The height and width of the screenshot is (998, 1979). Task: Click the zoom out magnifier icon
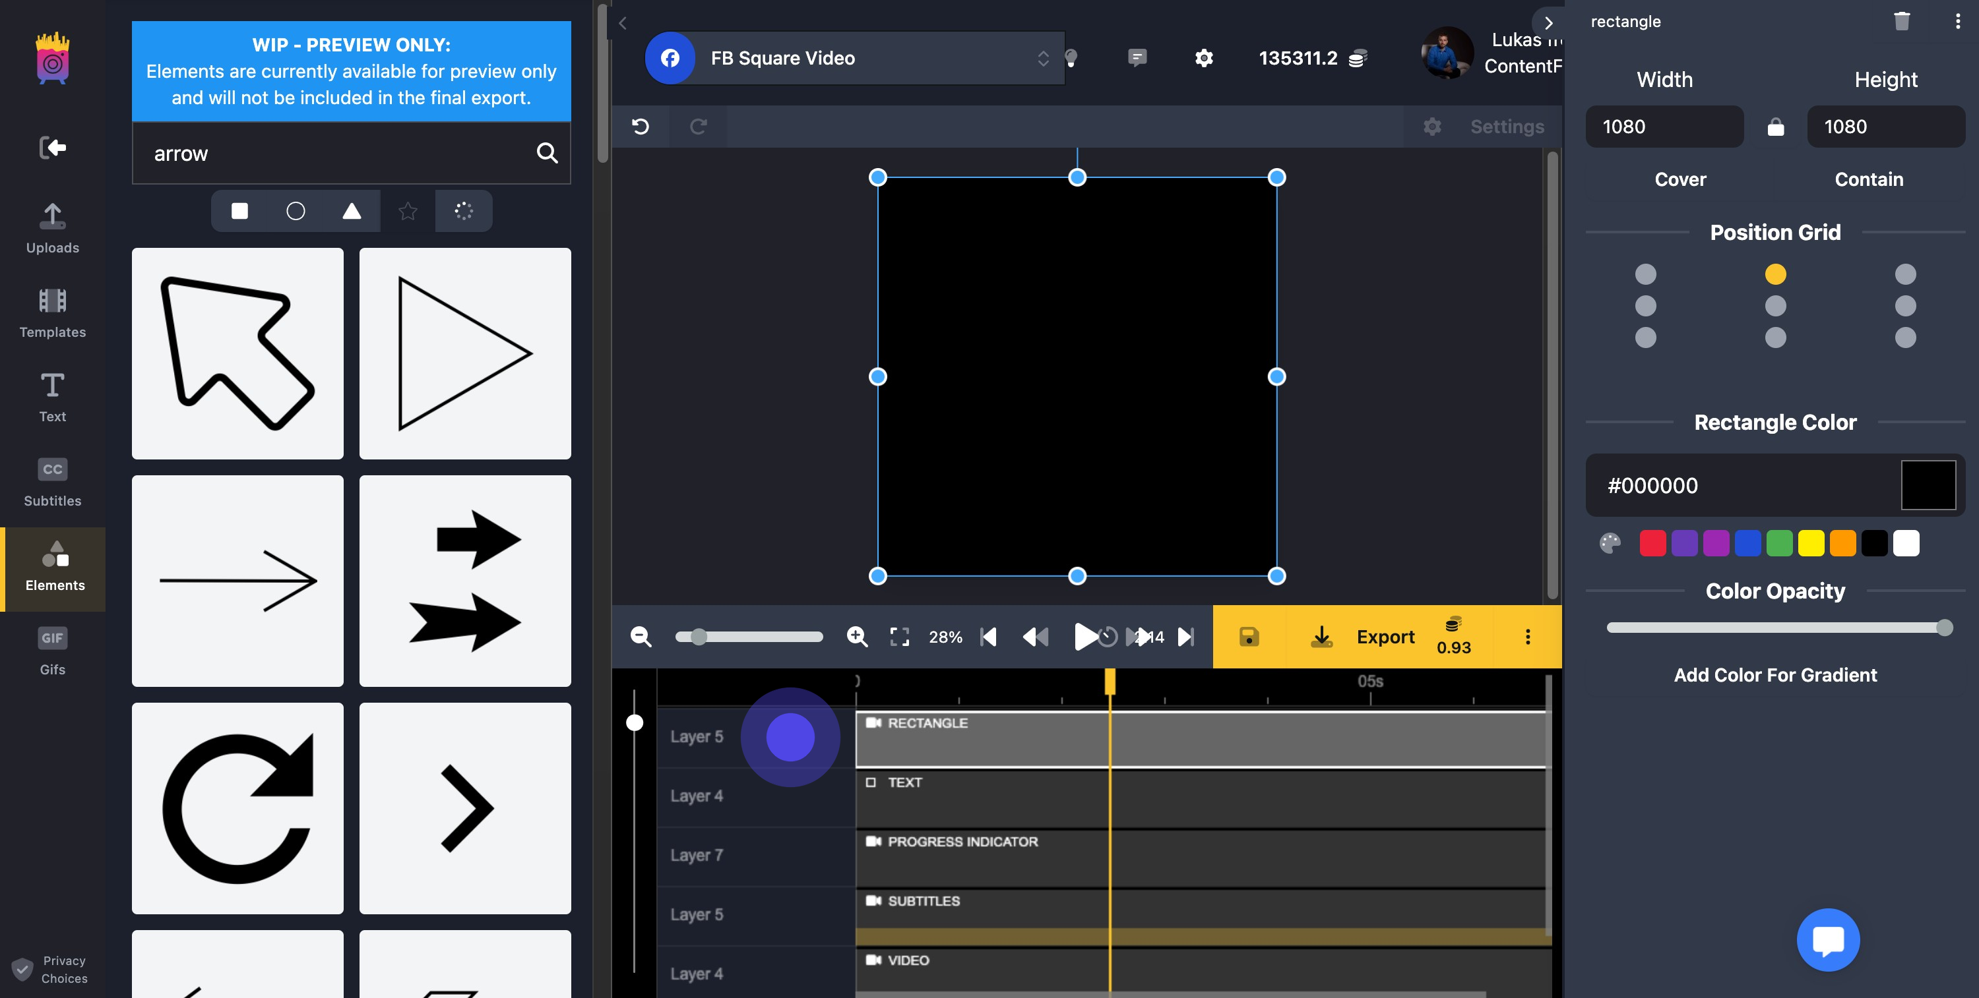pyautogui.click(x=641, y=636)
